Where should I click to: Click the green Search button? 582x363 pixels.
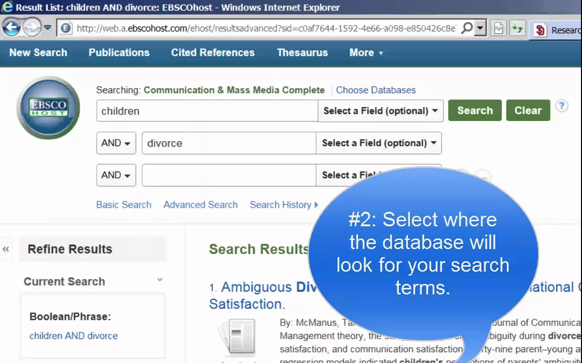(475, 110)
